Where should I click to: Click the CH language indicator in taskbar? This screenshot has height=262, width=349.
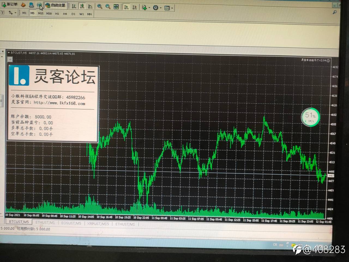pos(275,245)
